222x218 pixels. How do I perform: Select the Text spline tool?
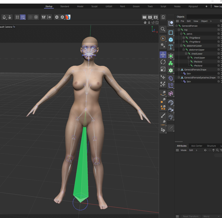[171, 47]
